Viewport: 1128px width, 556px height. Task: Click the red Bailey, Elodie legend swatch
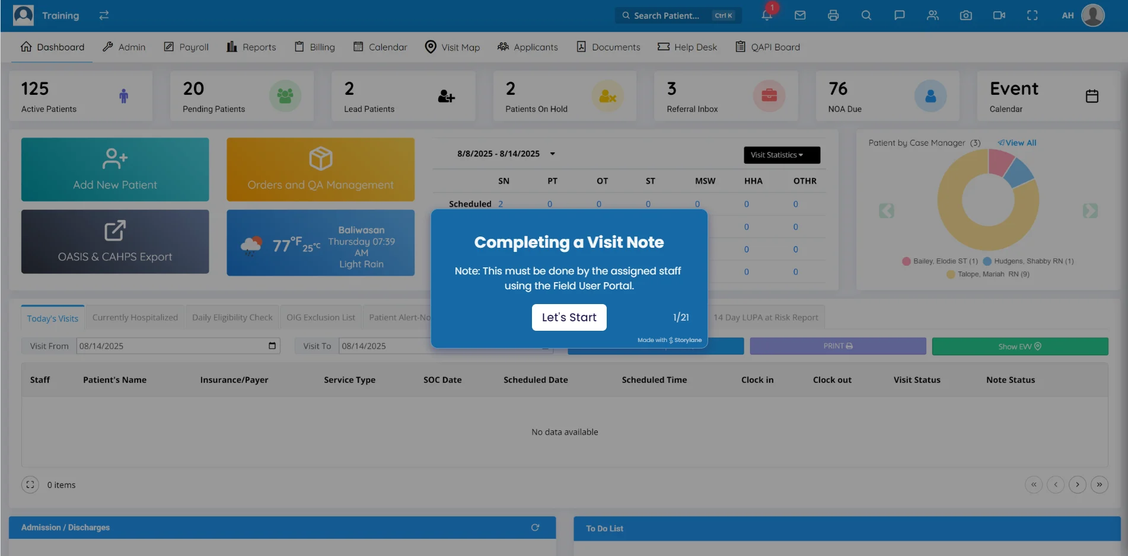(906, 261)
